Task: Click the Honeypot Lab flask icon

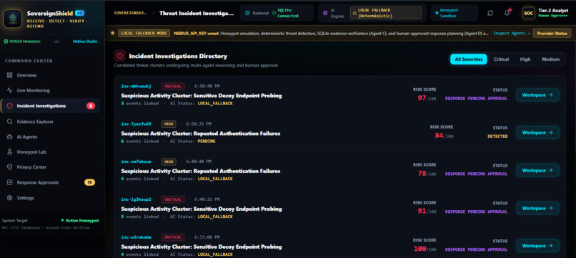Action: coord(9,152)
